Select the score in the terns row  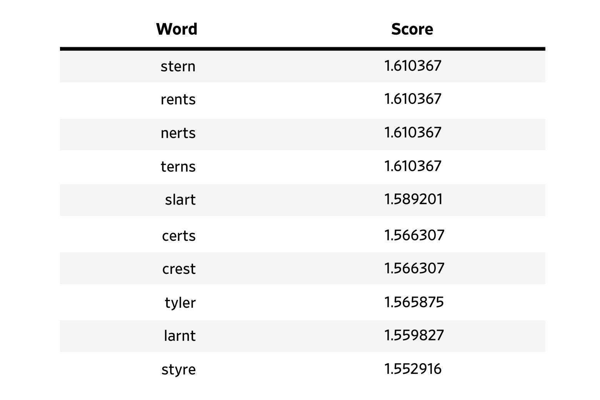tap(413, 166)
